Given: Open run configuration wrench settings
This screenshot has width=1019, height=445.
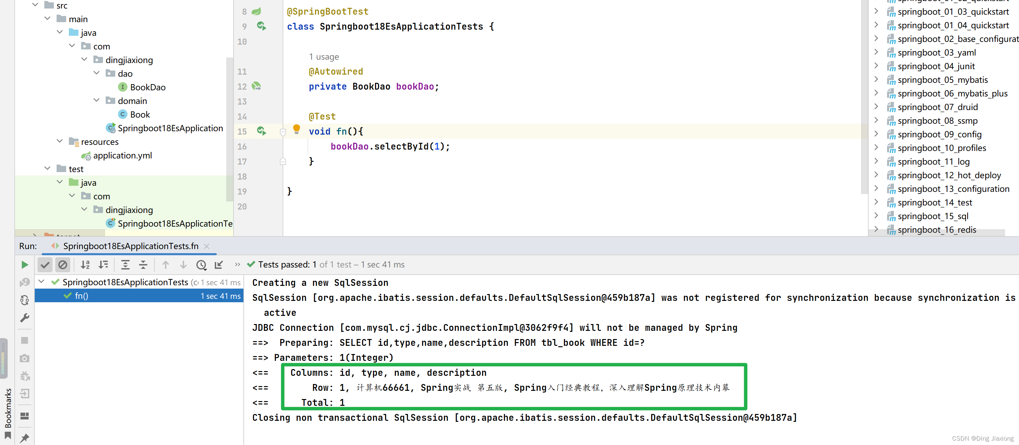Looking at the screenshot, I should coord(25,318).
